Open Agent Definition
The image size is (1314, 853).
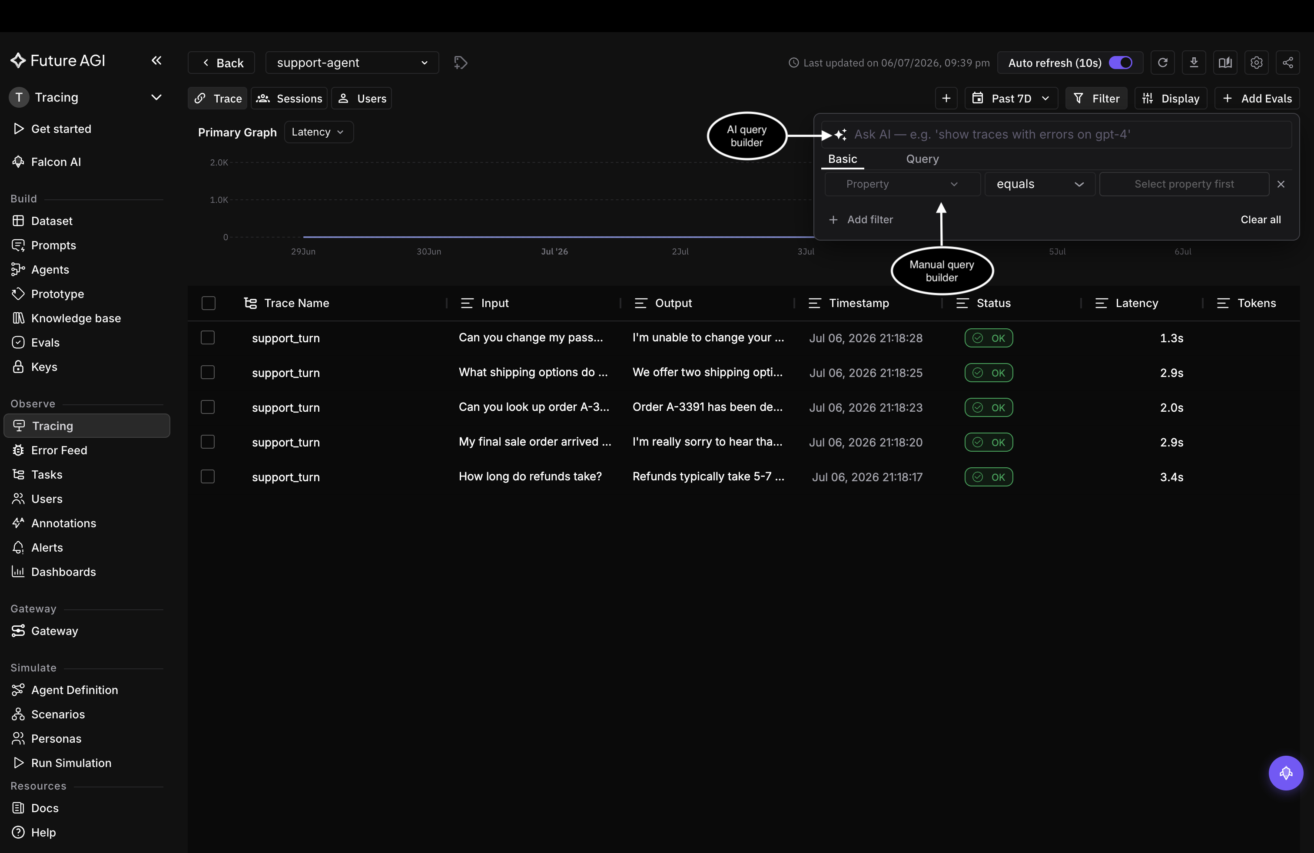click(x=75, y=690)
